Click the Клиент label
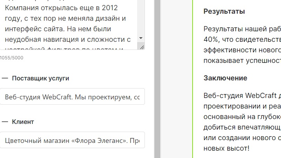Viewport: 281px width, 158px height. pos(23,122)
